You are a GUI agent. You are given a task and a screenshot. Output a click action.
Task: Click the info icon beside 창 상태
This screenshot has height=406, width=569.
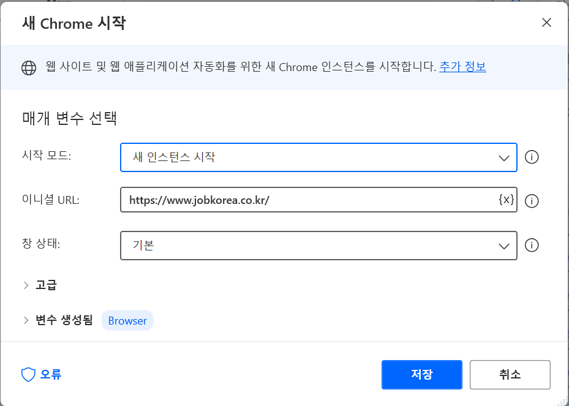pyautogui.click(x=531, y=246)
